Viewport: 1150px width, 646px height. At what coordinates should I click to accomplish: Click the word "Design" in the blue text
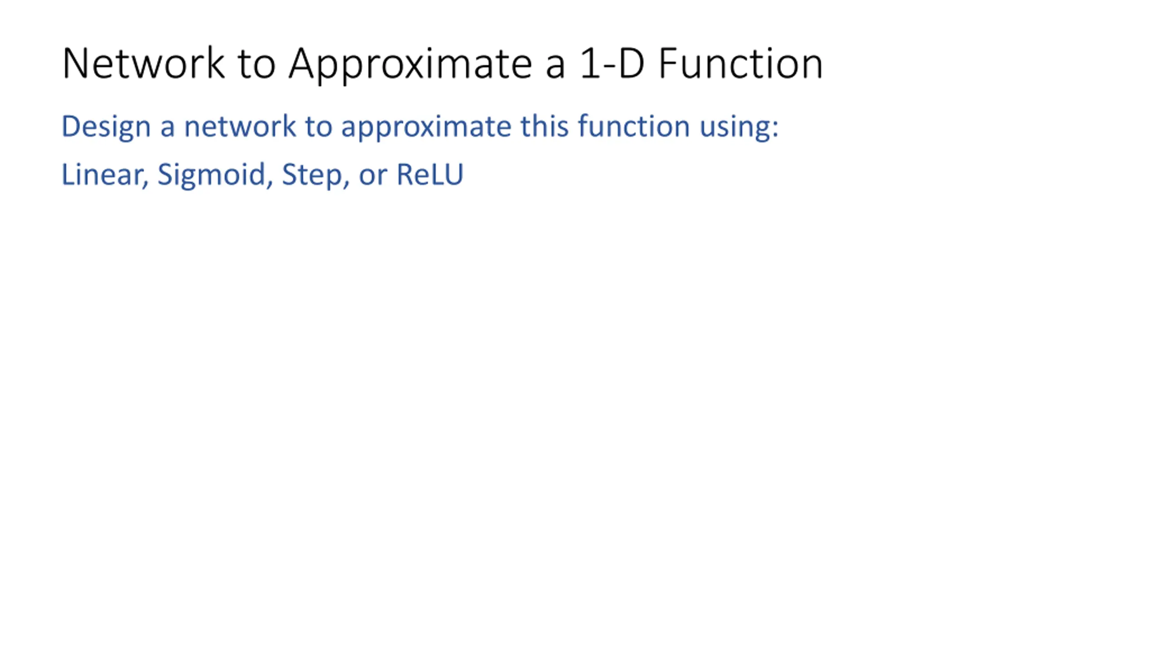click(106, 127)
